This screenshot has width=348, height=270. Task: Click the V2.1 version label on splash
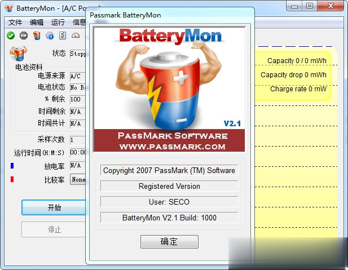click(x=232, y=123)
